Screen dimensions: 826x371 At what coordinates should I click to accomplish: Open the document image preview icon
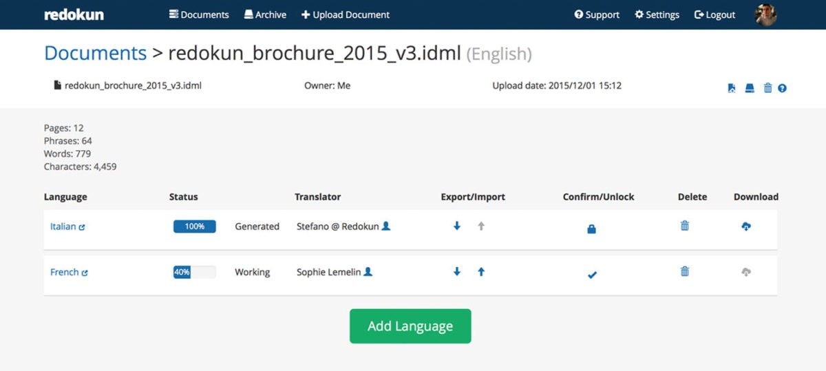(x=732, y=88)
